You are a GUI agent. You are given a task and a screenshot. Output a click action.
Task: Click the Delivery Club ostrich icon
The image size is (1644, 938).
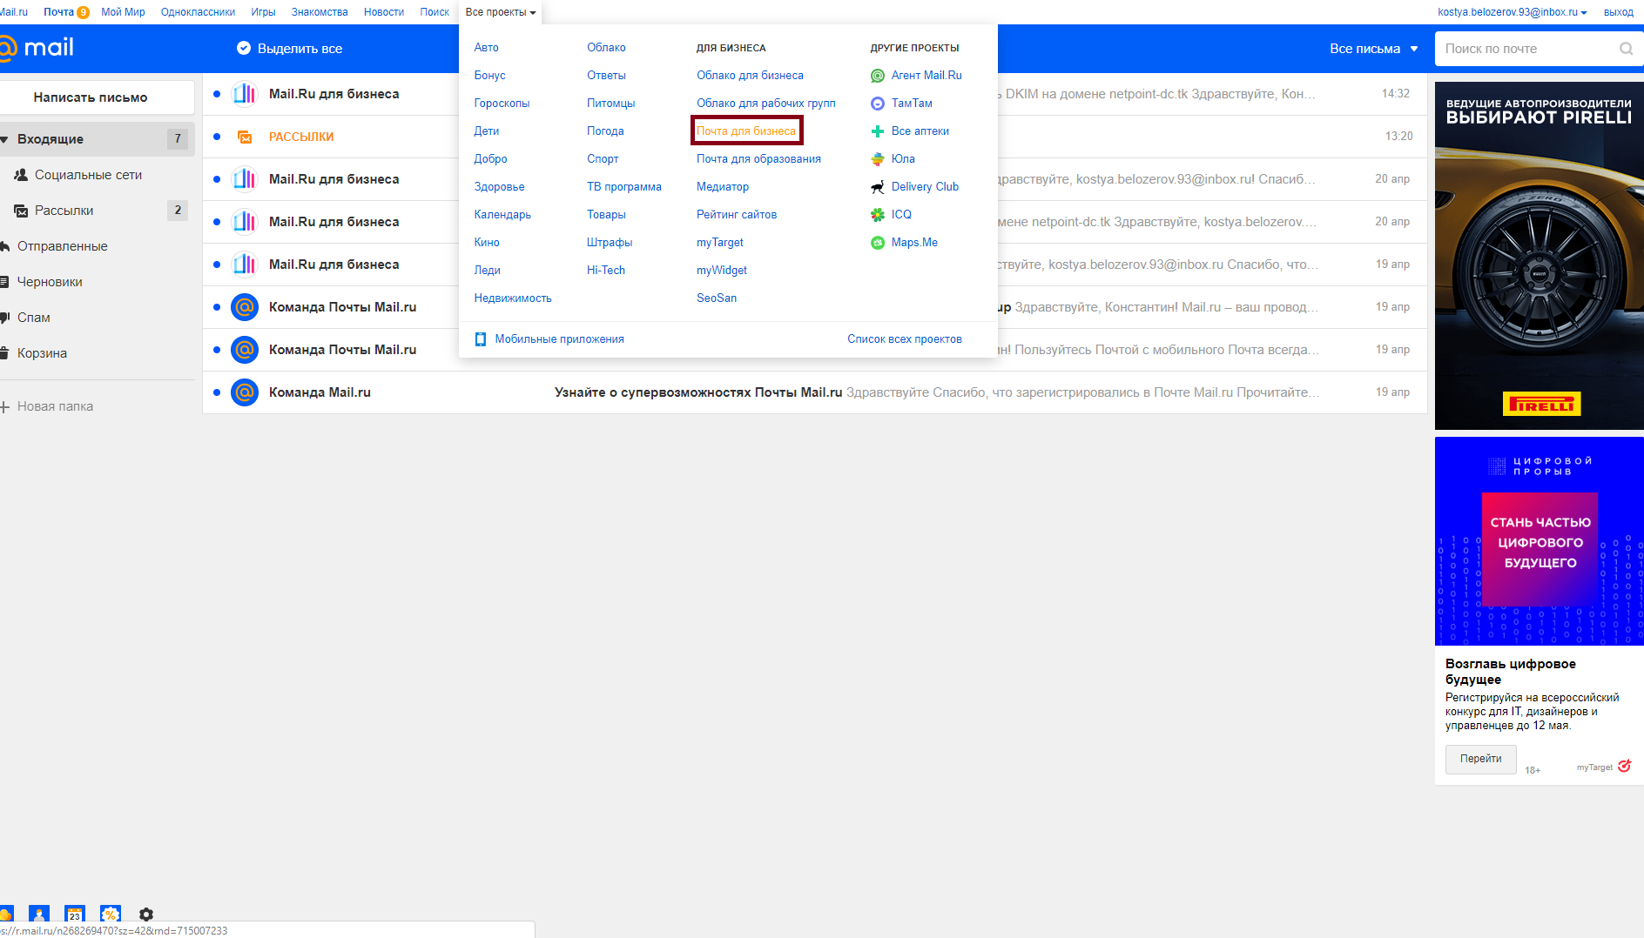(x=878, y=187)
